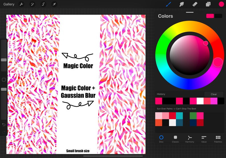Tap the active color circle in top bar
226x158 pixels.
point(221,4)
